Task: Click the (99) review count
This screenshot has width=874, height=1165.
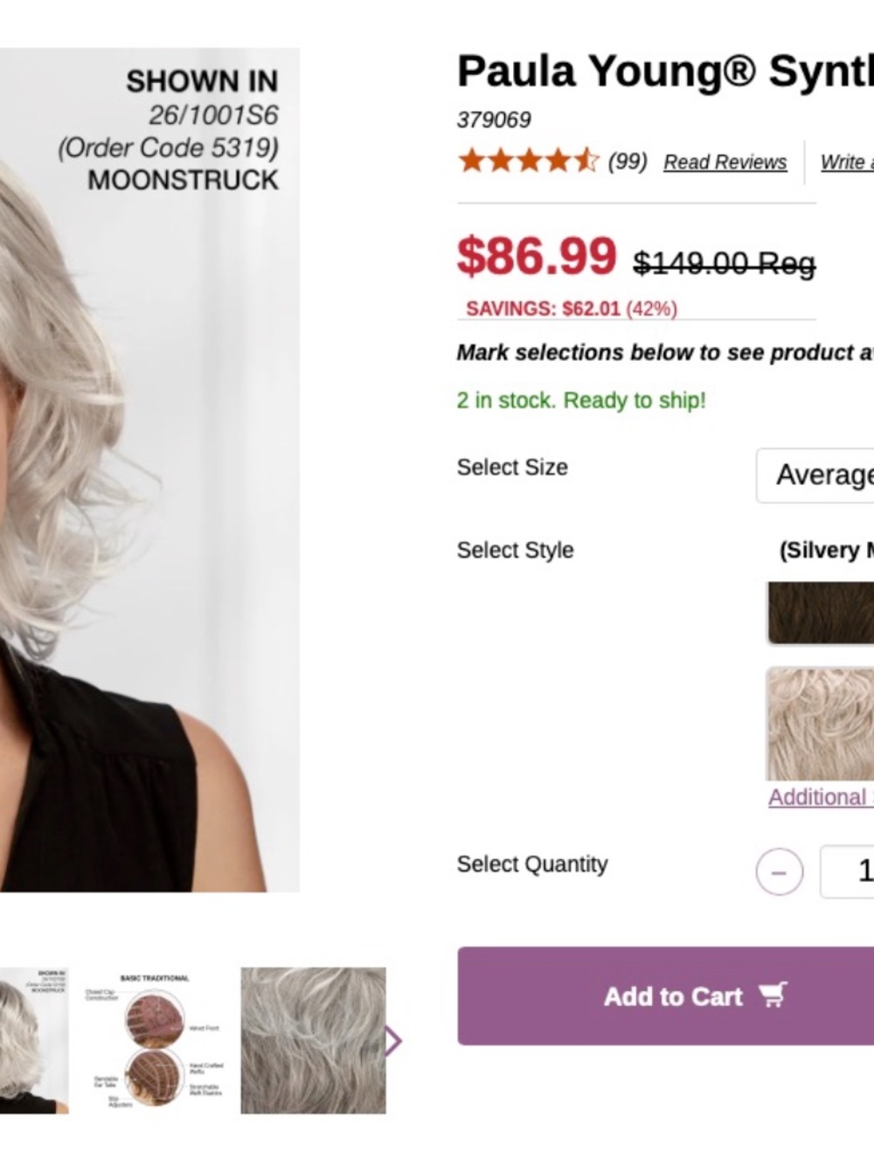Action: coord(628,162)
